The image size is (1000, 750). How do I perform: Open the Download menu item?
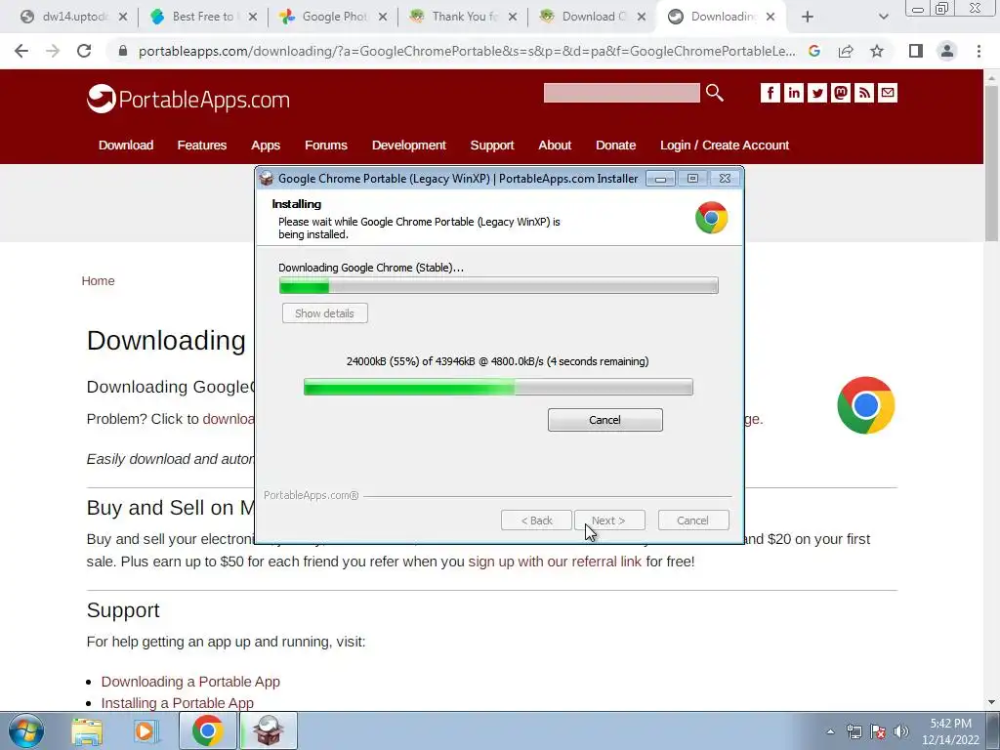tap(126, 146)
